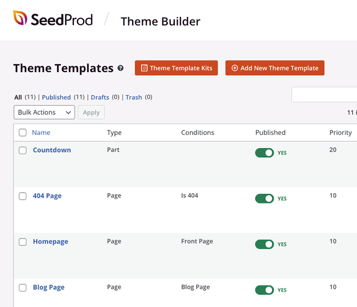Image resolution: width=357 pixels, height=307 pixels.
Task: Open Theme Template Kits
Action: pos(176,68)
